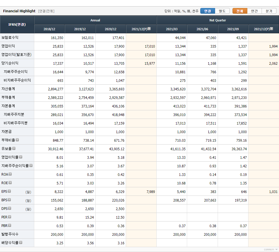Click help icon next to Annual 2021/12(P)
The height and width of the screenshot is (252, 279).
tap(149, 29)
